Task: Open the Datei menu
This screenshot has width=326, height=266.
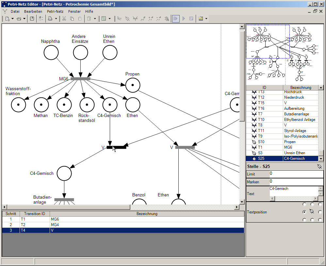Action: tap(15, 11)
